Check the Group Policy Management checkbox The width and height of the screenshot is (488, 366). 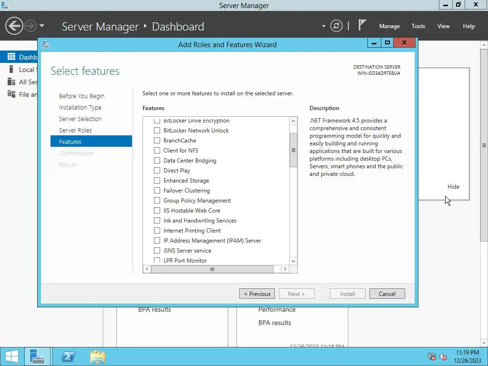coord(157,201)
